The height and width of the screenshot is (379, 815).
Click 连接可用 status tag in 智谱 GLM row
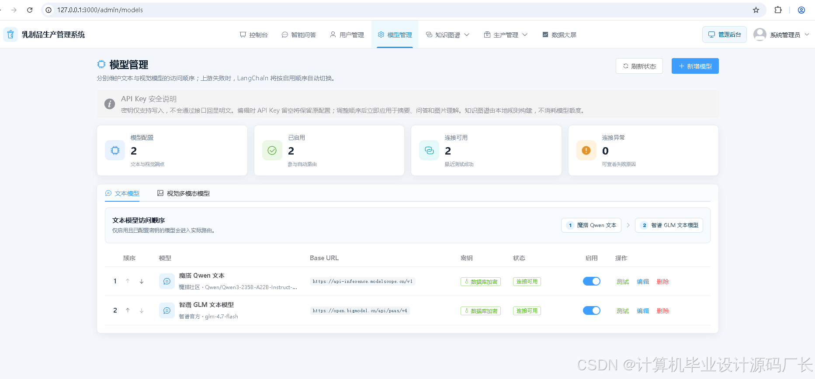click(x=527, y=311)
